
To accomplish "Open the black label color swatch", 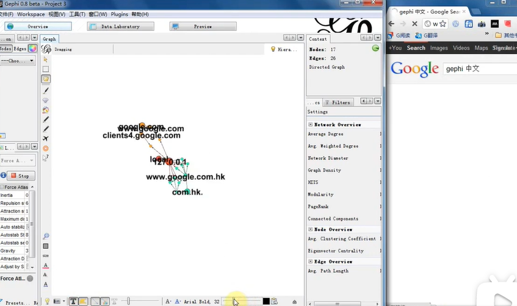I will (266, 301).
